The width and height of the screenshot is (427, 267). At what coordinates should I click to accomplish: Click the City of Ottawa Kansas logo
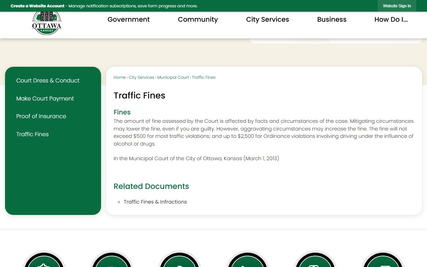[47, 23]
